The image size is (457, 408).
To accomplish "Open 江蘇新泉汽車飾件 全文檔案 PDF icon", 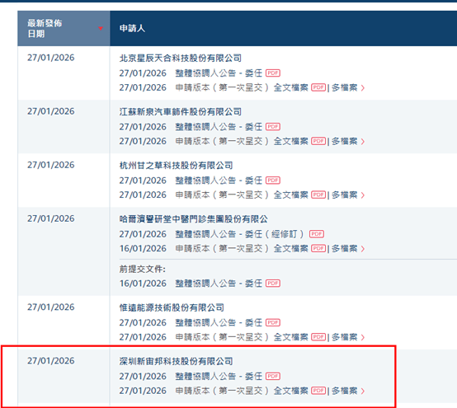I will pyautogui.click(x=318, y=141).
